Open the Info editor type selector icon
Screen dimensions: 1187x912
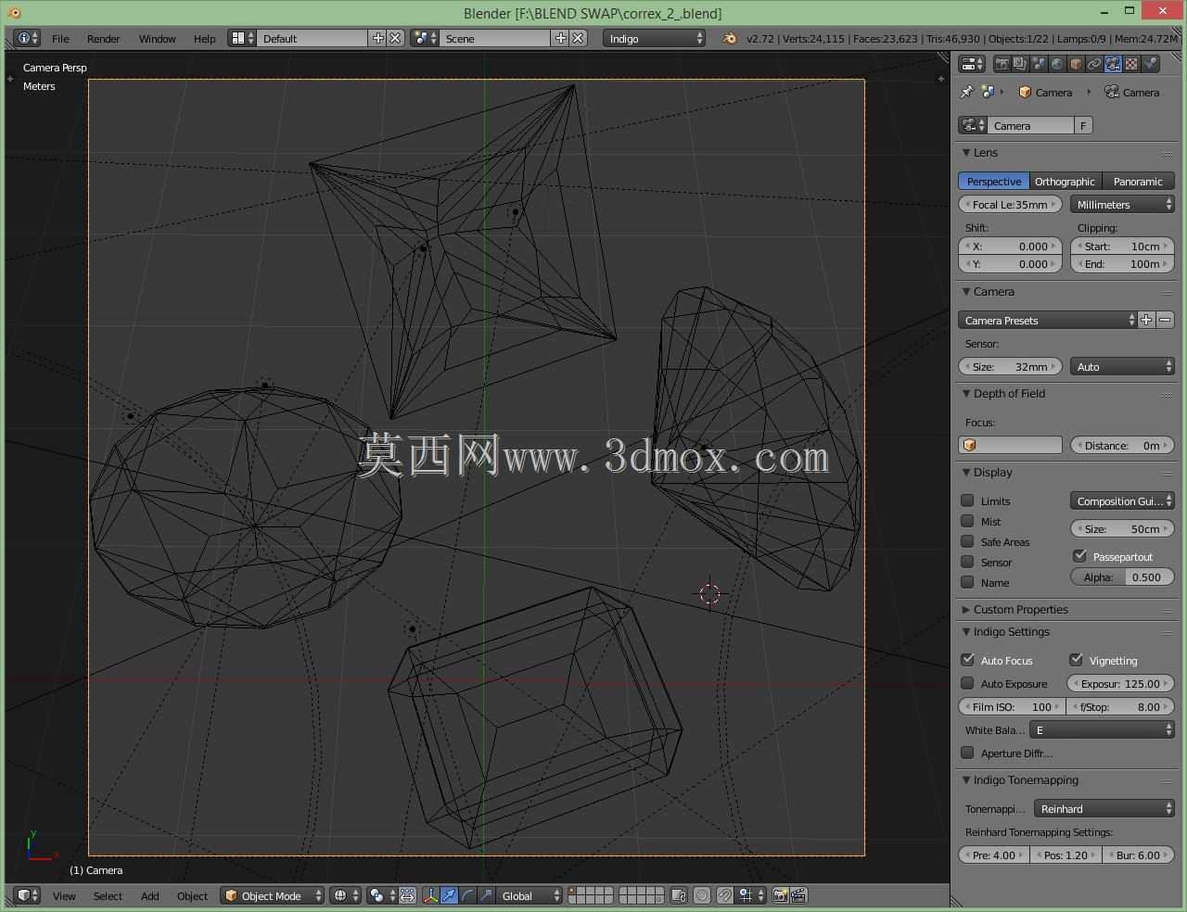28,38
